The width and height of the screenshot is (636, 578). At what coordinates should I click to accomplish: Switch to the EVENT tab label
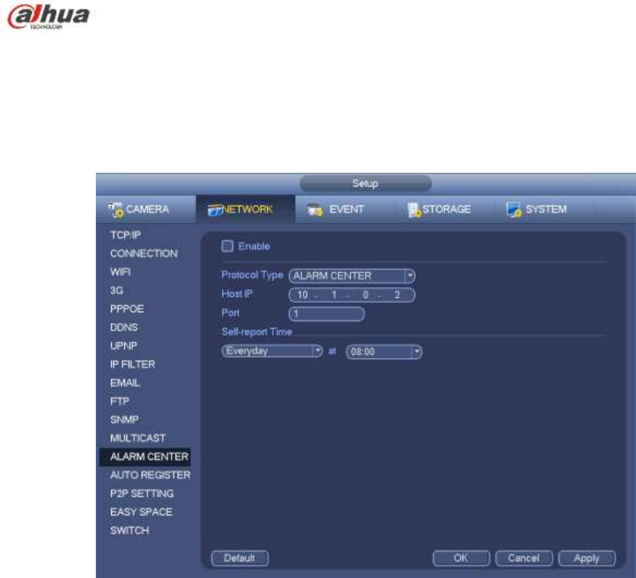click(x=346, y=209)
